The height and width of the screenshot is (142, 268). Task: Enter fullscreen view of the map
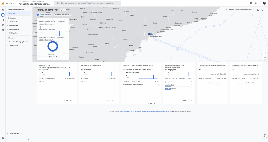(254, 10)
